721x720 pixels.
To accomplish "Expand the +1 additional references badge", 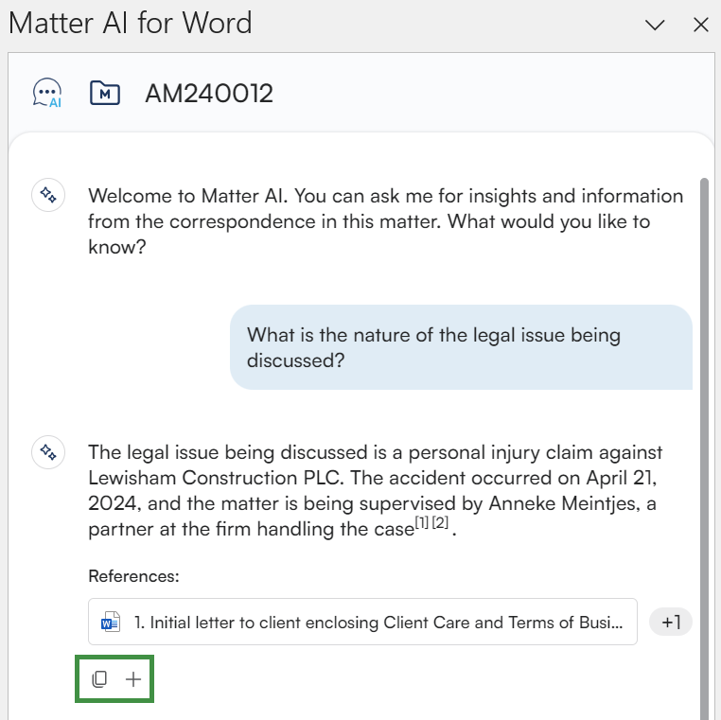I will coord(671,622).
